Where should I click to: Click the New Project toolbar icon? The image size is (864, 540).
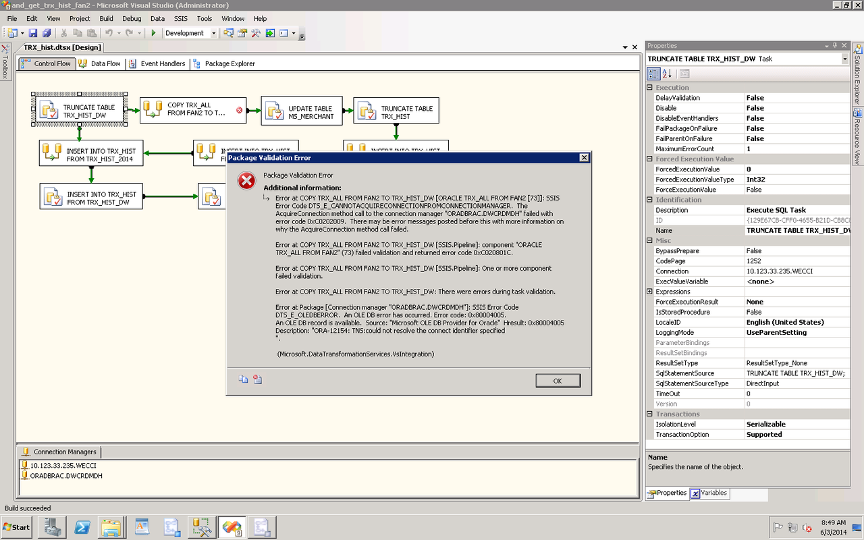tap(13, 33)
